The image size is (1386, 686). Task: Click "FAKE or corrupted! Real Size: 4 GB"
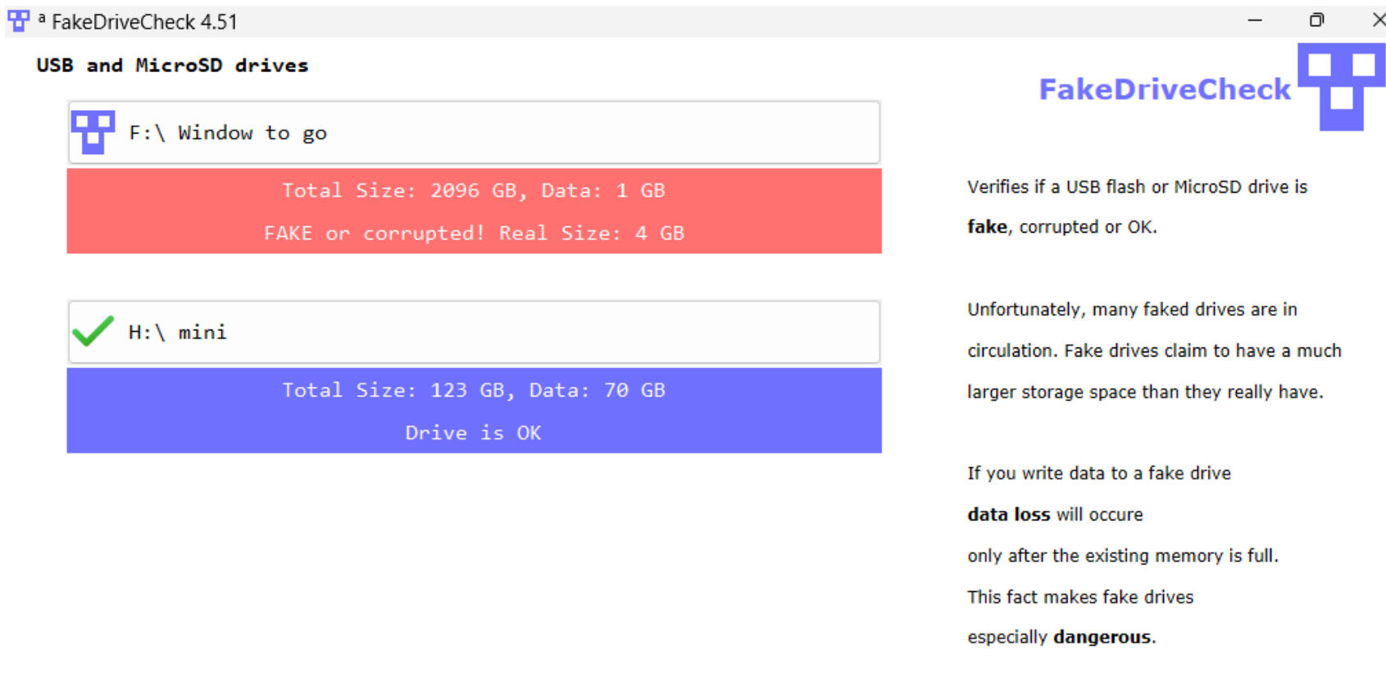pyautogui.click(x=474, y=234)
